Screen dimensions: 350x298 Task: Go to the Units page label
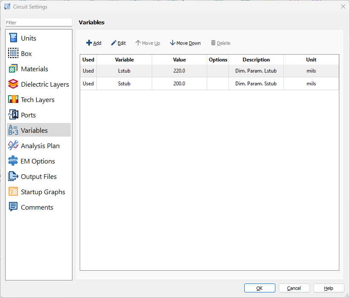click(x=29, y=38)
